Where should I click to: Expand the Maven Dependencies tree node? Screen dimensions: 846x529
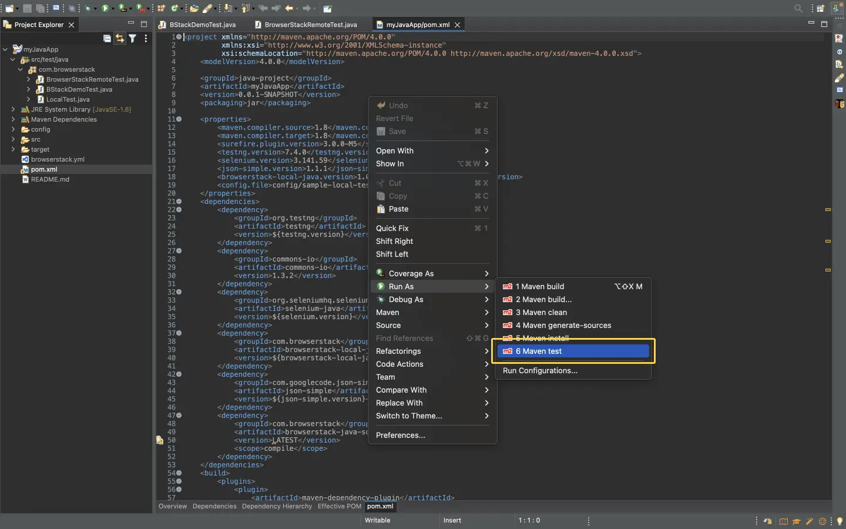[13, 119]
